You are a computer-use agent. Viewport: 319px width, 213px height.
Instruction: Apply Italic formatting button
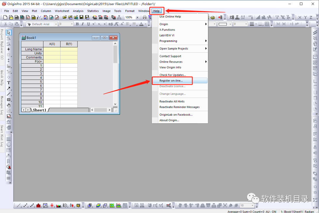pos(83,24)
